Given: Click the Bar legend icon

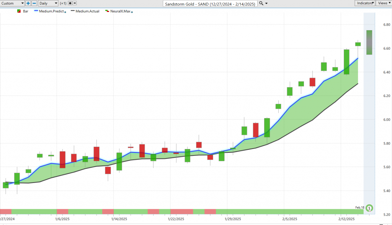Looking at the screenshot, I should [x=19, y=11].
